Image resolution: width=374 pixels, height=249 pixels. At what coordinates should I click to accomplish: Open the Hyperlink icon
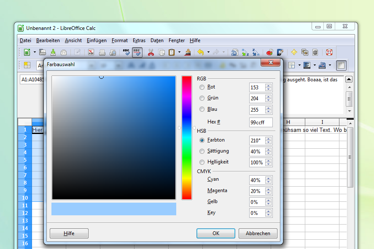[235, 52]
